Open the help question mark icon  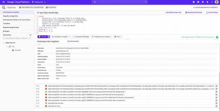coord(203,2)
